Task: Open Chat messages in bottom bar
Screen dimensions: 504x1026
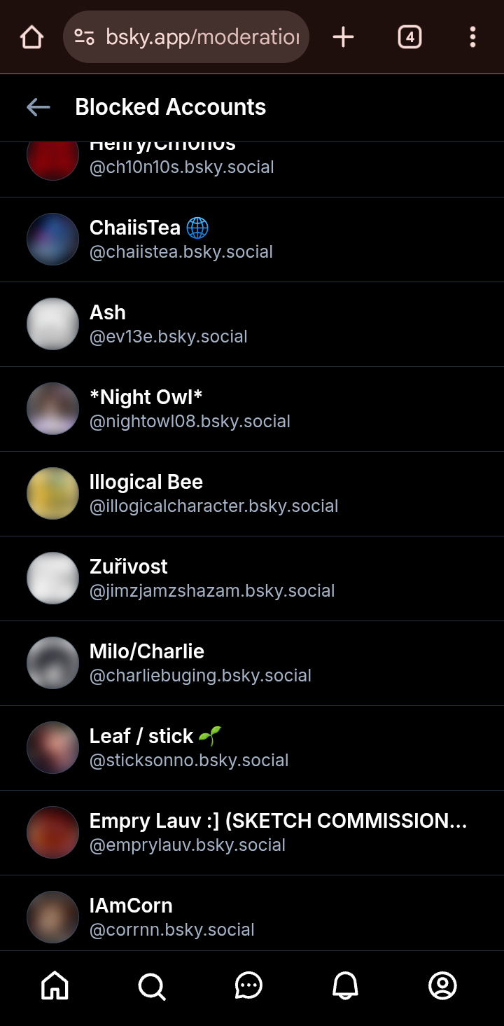Action: point(248,985)
